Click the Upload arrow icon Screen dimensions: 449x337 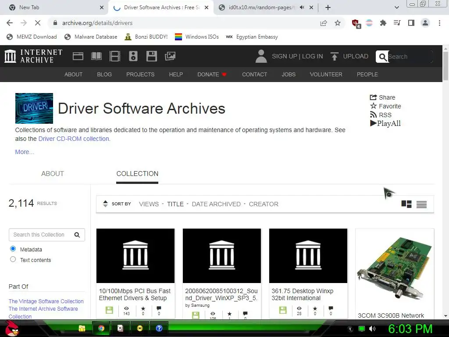coord(334,56)
